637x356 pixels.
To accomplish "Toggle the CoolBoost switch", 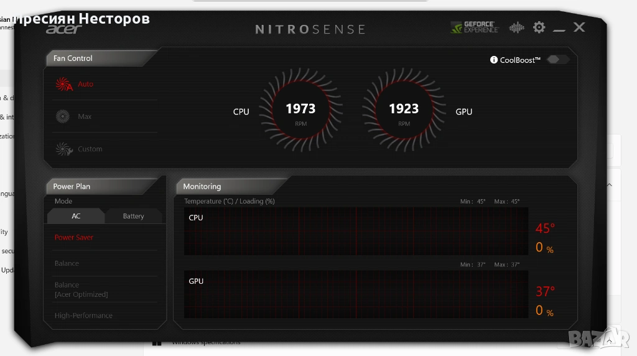I will (557, 60).
